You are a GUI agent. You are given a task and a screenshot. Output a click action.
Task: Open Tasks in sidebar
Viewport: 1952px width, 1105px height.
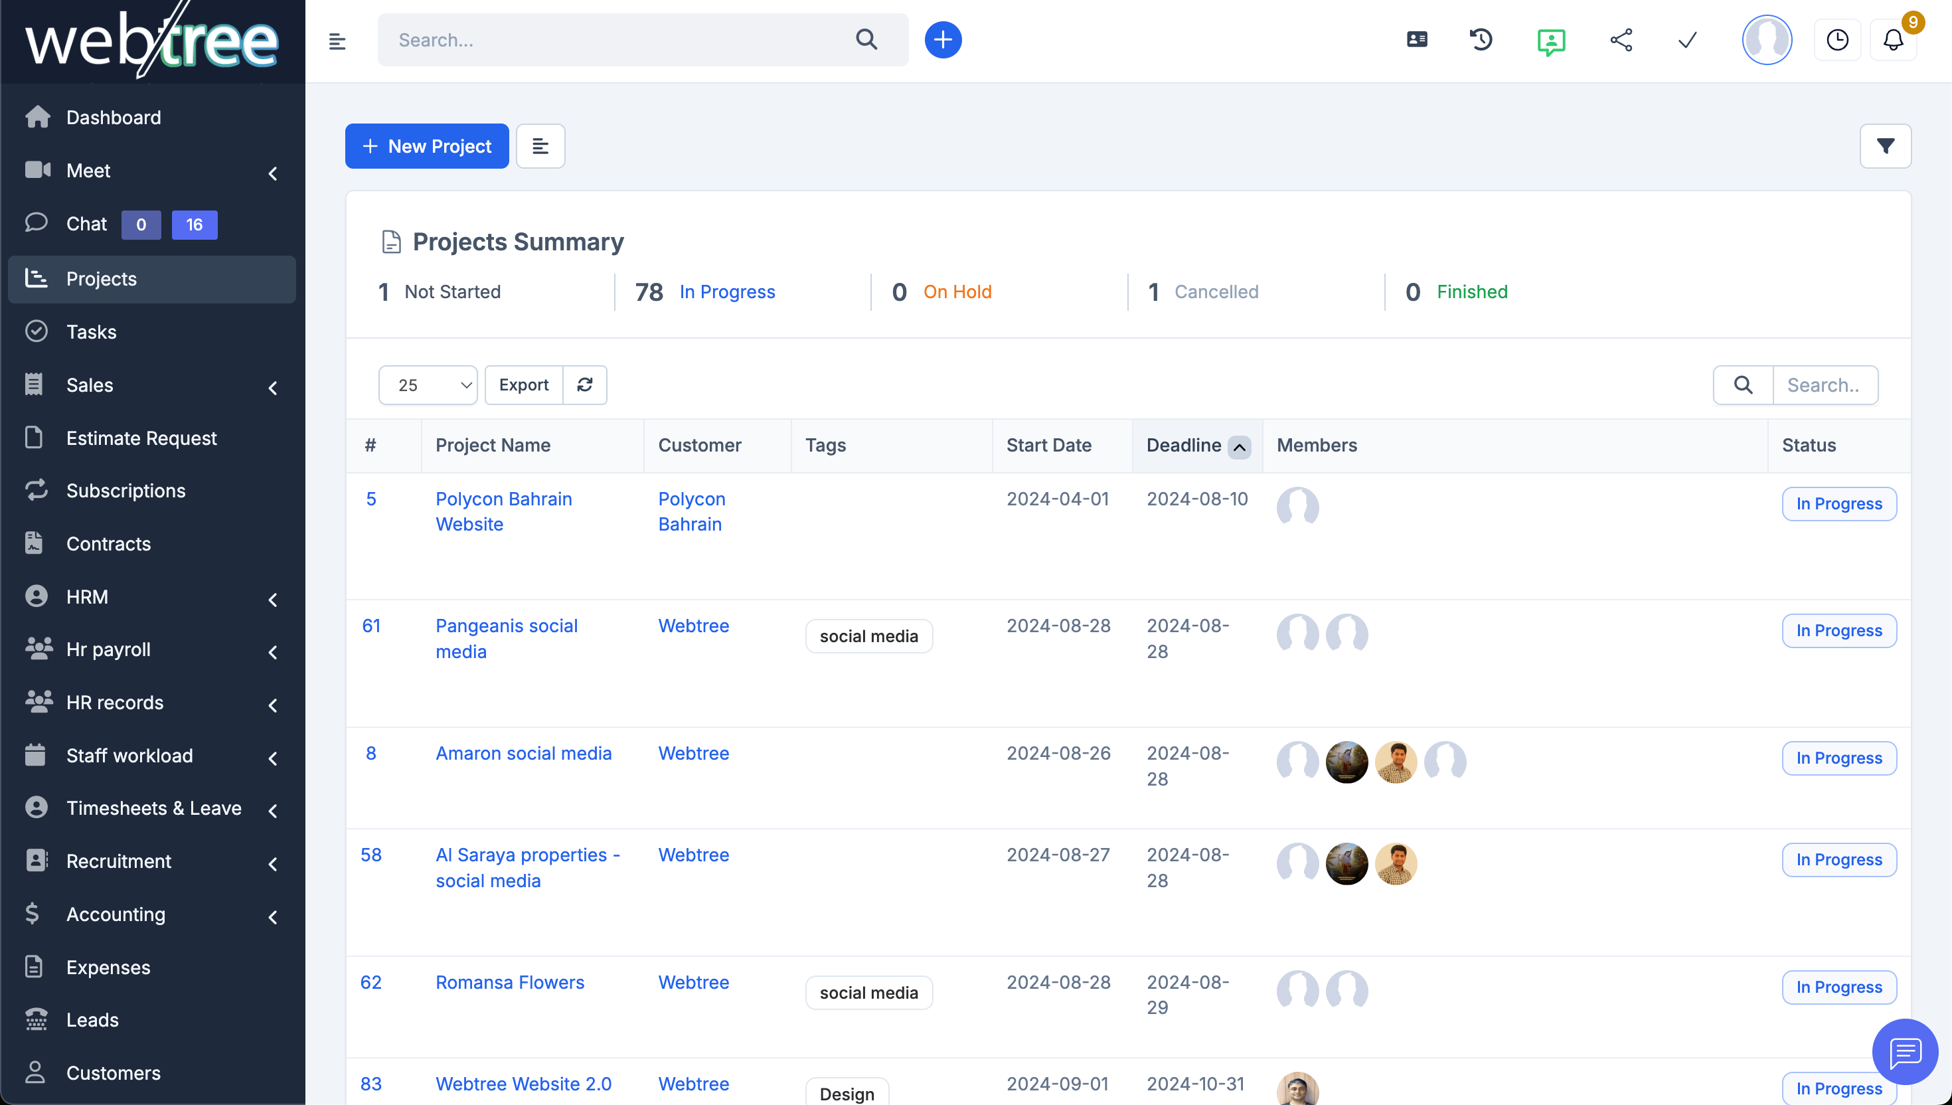152,331
